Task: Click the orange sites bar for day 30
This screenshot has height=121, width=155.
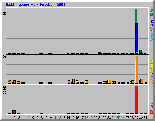Action: pos(142,81)
